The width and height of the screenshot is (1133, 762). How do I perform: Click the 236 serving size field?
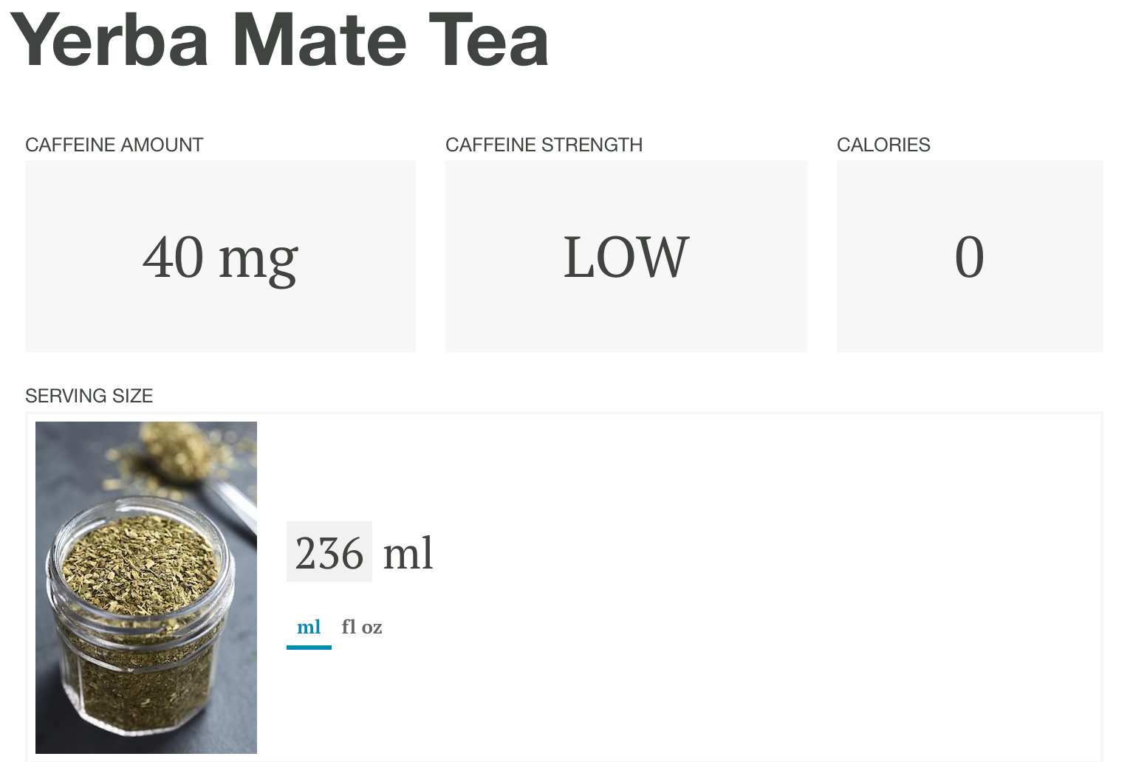pyautogui.click(x=329, y=552)
